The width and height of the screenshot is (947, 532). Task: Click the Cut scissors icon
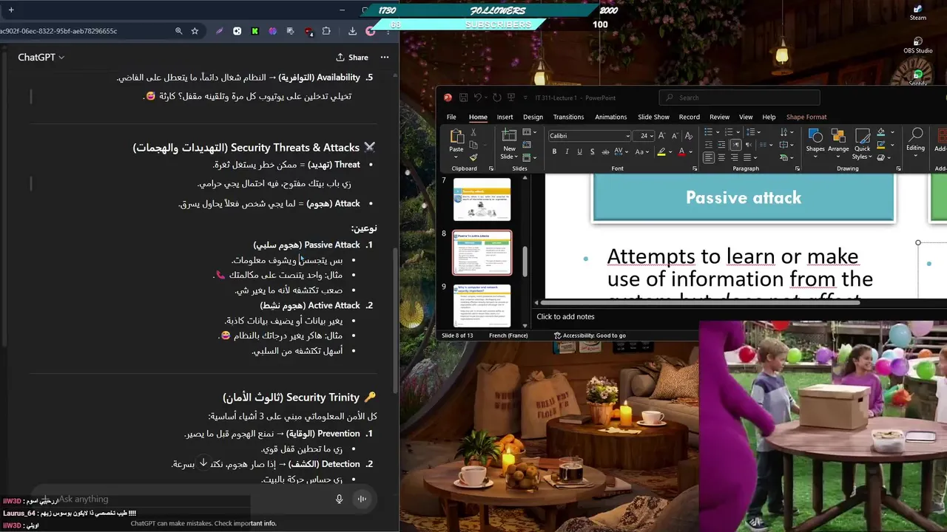[x=473, y=132]
